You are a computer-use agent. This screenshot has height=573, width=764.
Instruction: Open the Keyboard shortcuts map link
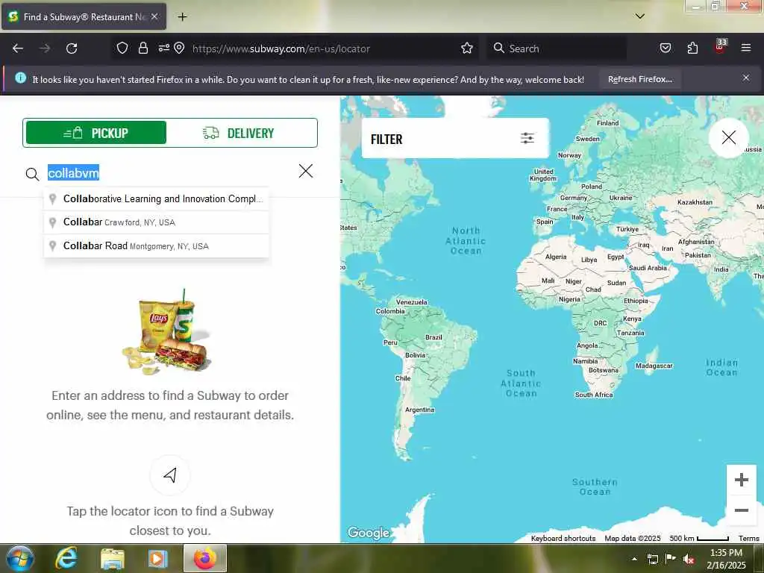pyautogui.click(x=563, y=539)
